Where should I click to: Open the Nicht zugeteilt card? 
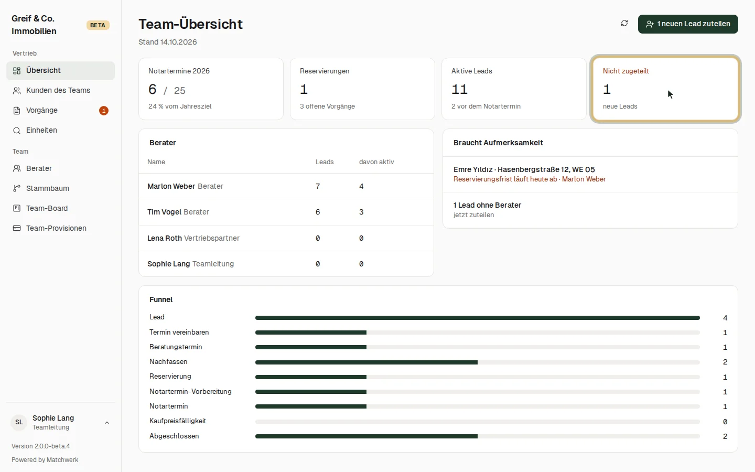coord(666,89)
